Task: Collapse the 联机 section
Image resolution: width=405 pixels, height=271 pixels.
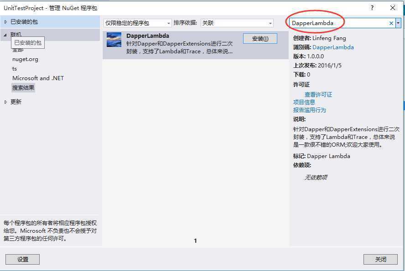Action: pos(5,35)
